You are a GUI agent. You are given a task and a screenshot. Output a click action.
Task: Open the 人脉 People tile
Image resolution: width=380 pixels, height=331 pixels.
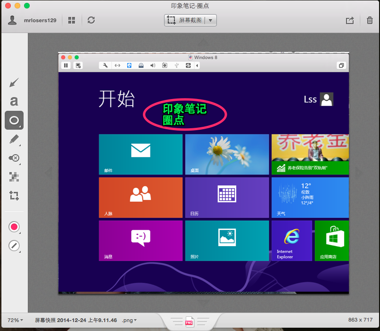pos(140,198)
